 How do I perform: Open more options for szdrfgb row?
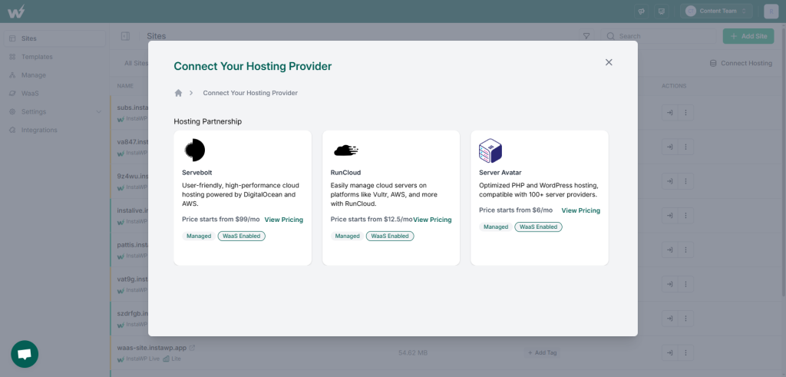(685, 319)
